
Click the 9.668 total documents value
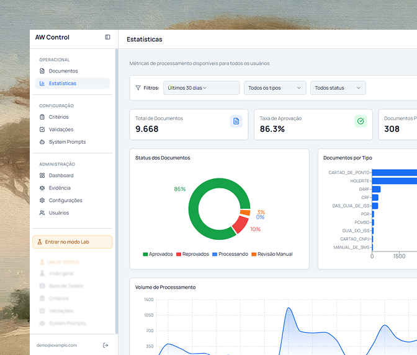click(x=147, y=129)
